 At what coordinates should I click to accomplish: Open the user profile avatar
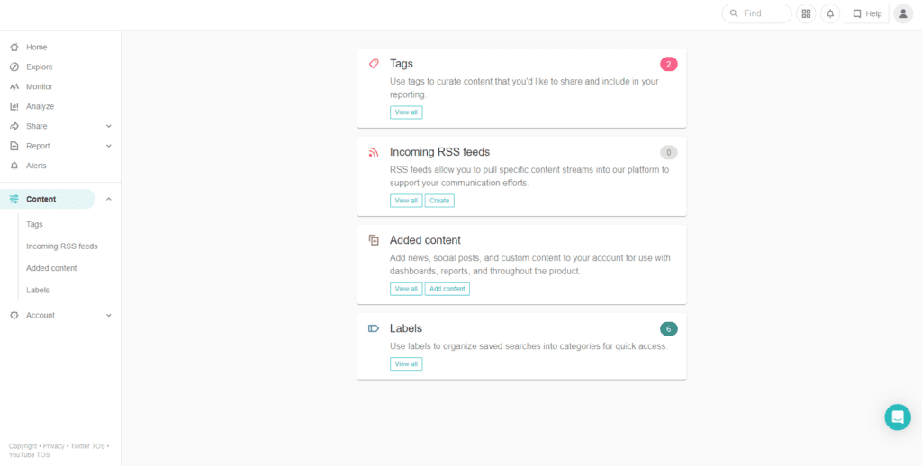point(903,13)
